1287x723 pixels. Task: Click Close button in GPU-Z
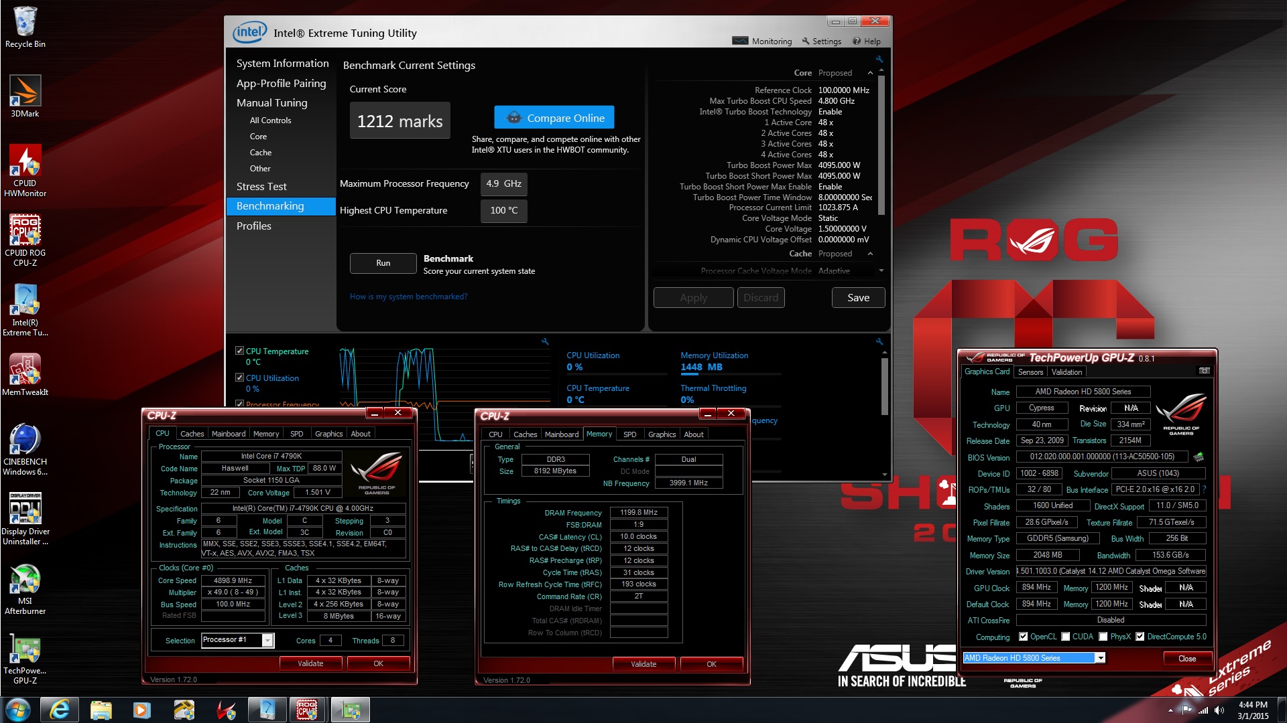(x=1186, y=659)
